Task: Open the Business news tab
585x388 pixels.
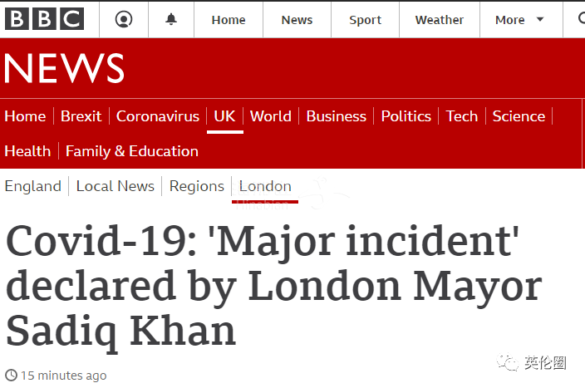Action: tap(337, 116)
